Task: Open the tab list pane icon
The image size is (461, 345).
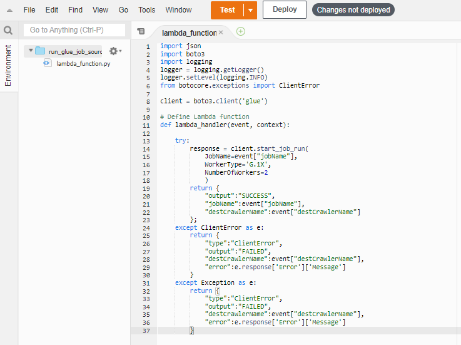Action: (x=141, y=31)
